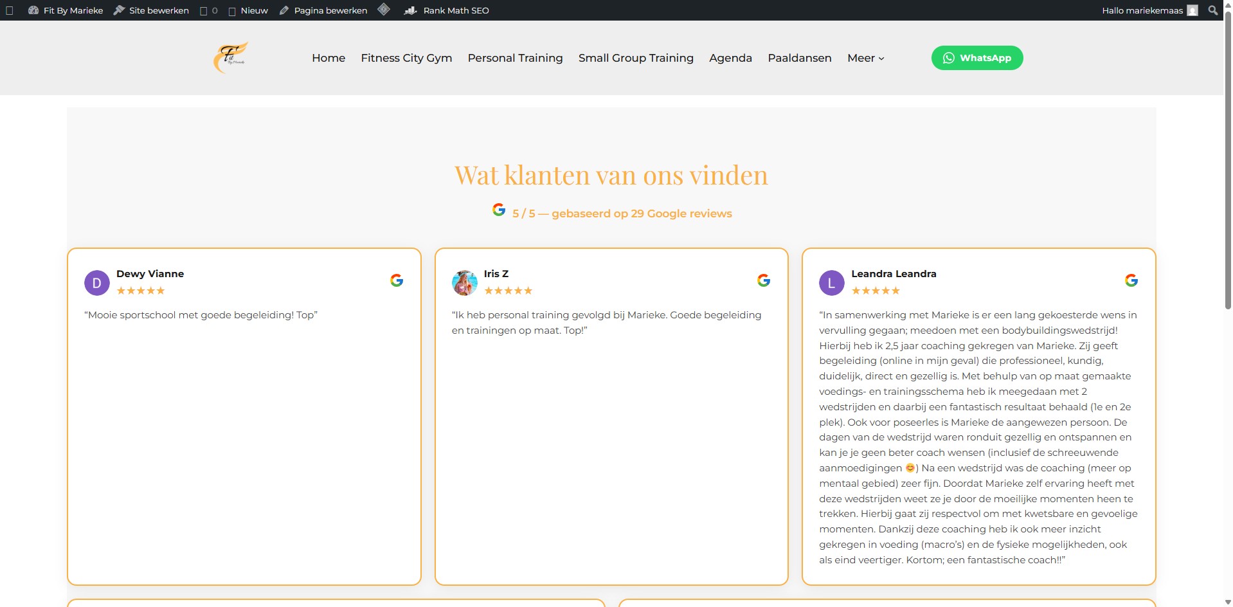
Task: Click the Google G icon above the review score
Action: click(x=498, y=209)
